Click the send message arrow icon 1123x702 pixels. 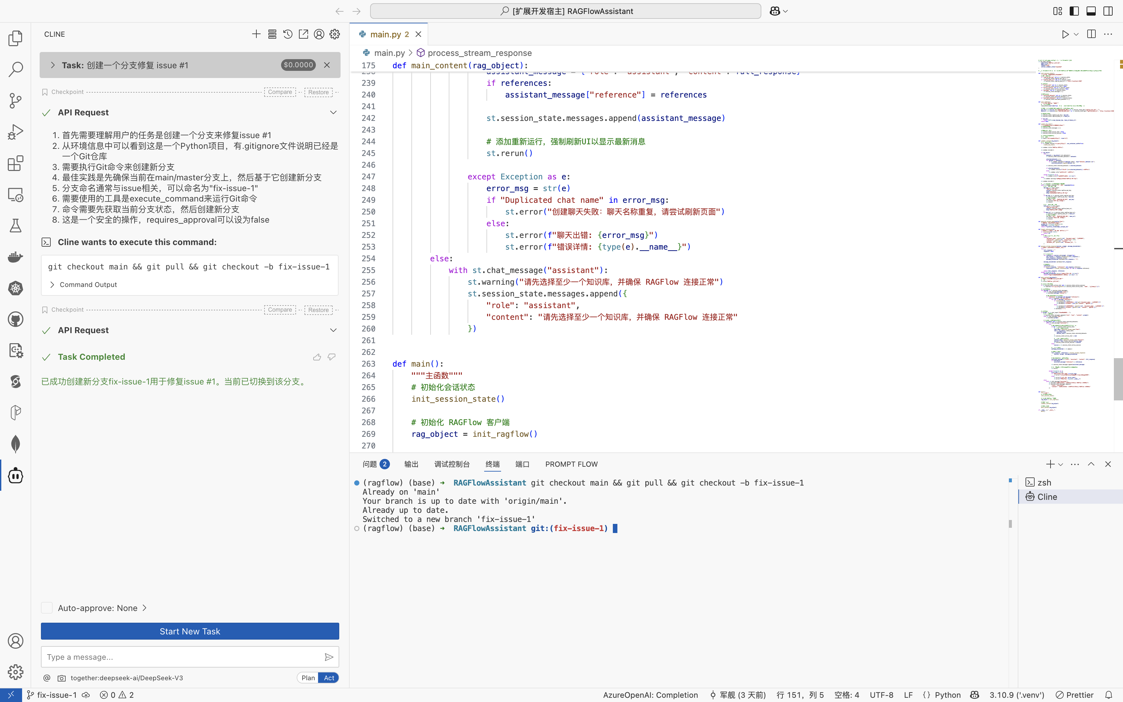pyautogui.click(x=329, y=657)
